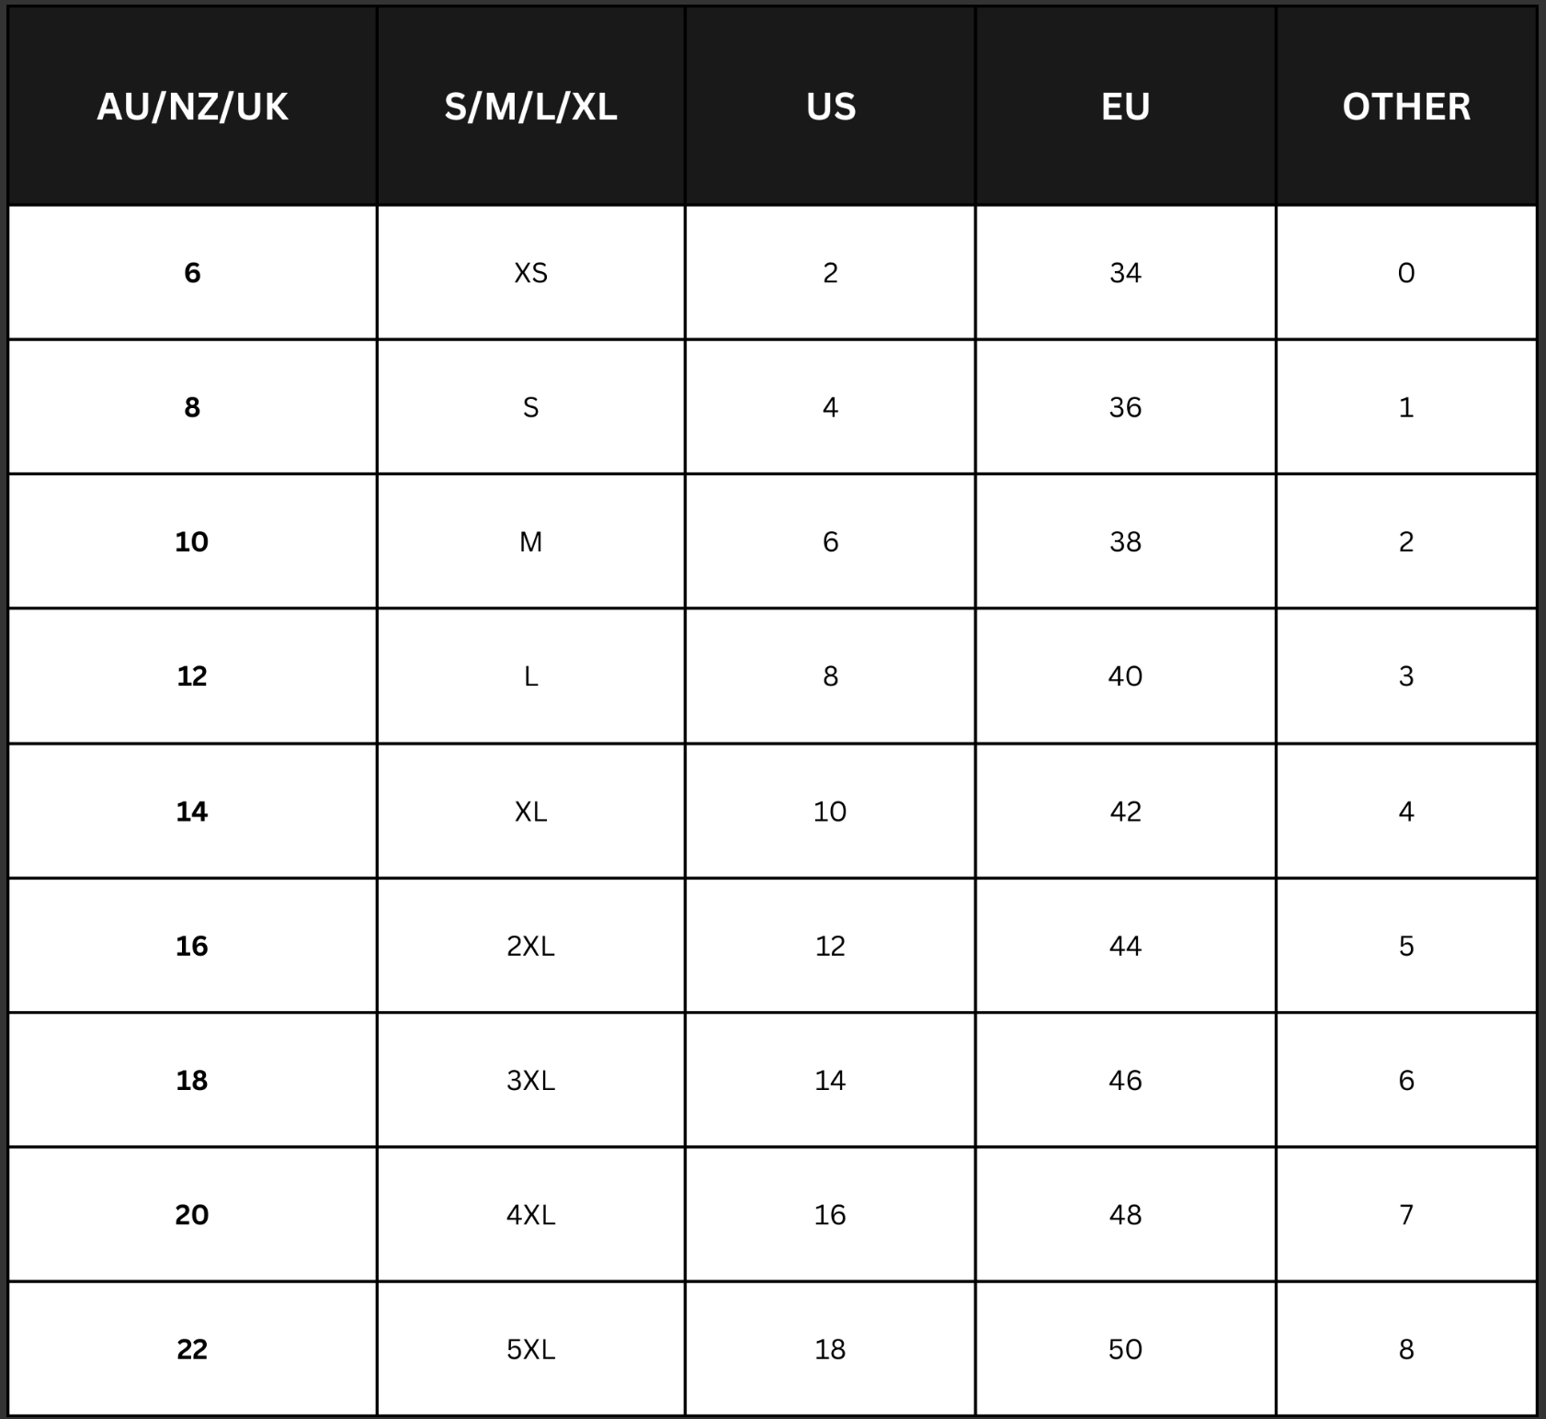Select the S/M/L/XL header cell
The image size is (1546, 1419).
tap(530, 107)
